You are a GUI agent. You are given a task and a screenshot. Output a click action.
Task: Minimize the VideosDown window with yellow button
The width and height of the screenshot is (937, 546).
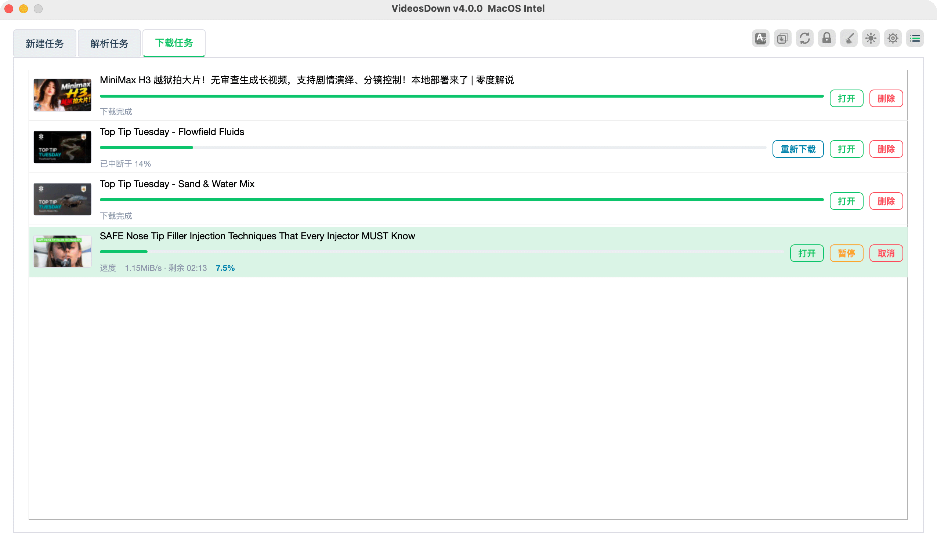(23, 8)
